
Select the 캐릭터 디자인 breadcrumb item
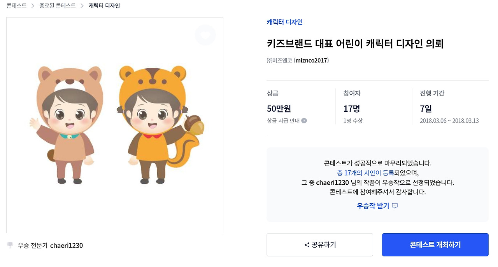104,6
